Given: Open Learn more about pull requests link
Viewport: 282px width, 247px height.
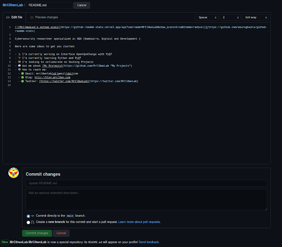Looking at the screenshot, I should 139,222.
